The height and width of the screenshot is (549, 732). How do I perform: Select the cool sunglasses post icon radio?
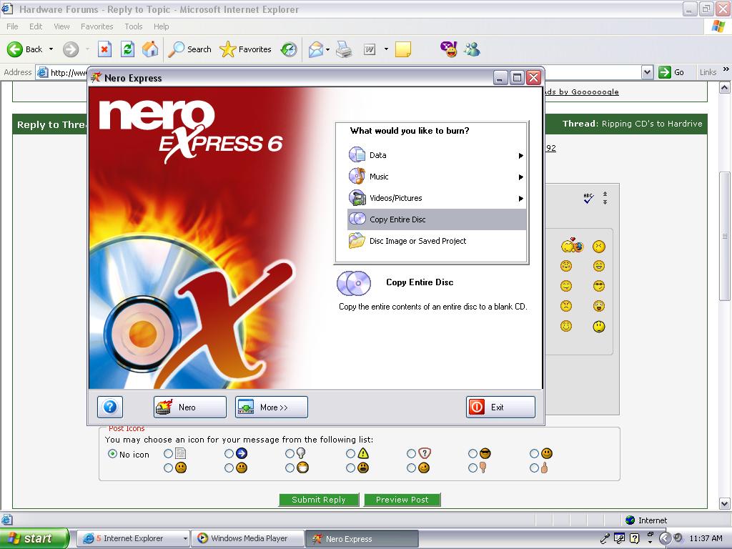[473, 453]
